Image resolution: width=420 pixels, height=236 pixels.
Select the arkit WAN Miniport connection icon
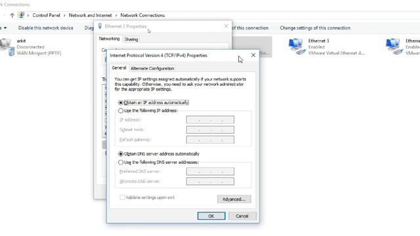click(7, 47)
